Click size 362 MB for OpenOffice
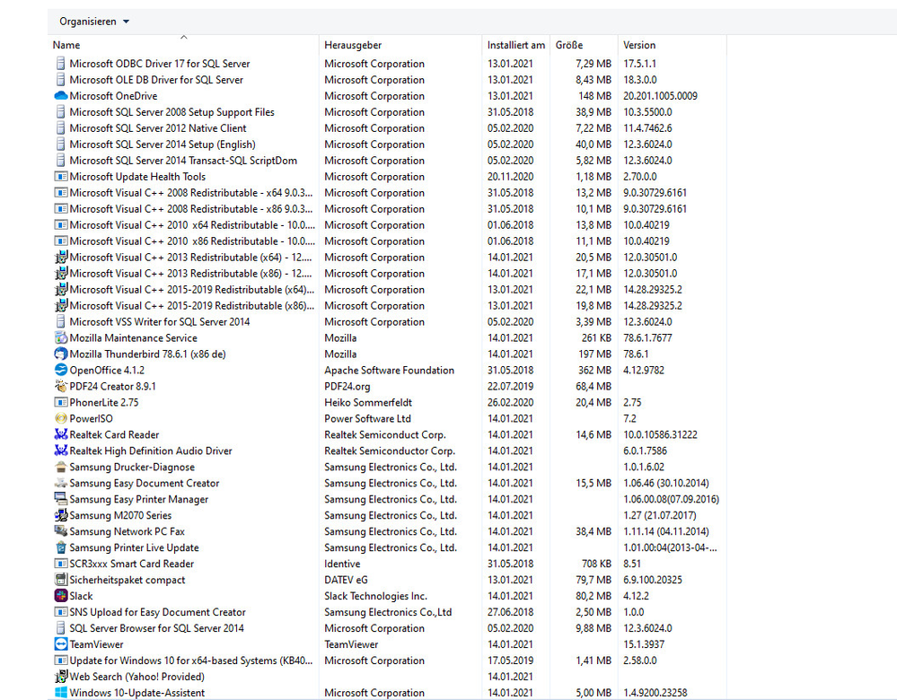This screenshot has height=700, width=897. 594,370
